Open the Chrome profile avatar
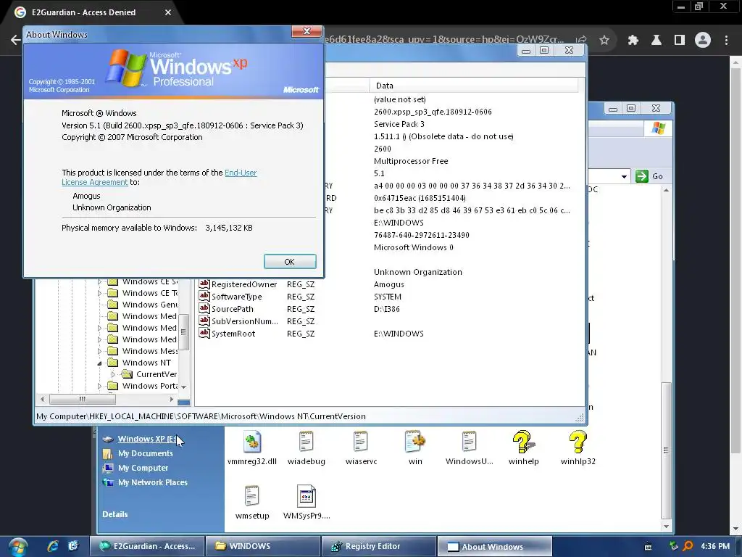 pos(703,40)
